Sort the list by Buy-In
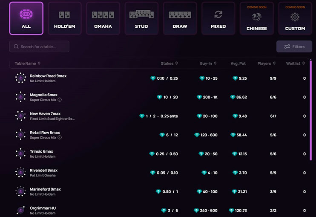This screenshot has height=217, width=316. (x=208, y=64)
